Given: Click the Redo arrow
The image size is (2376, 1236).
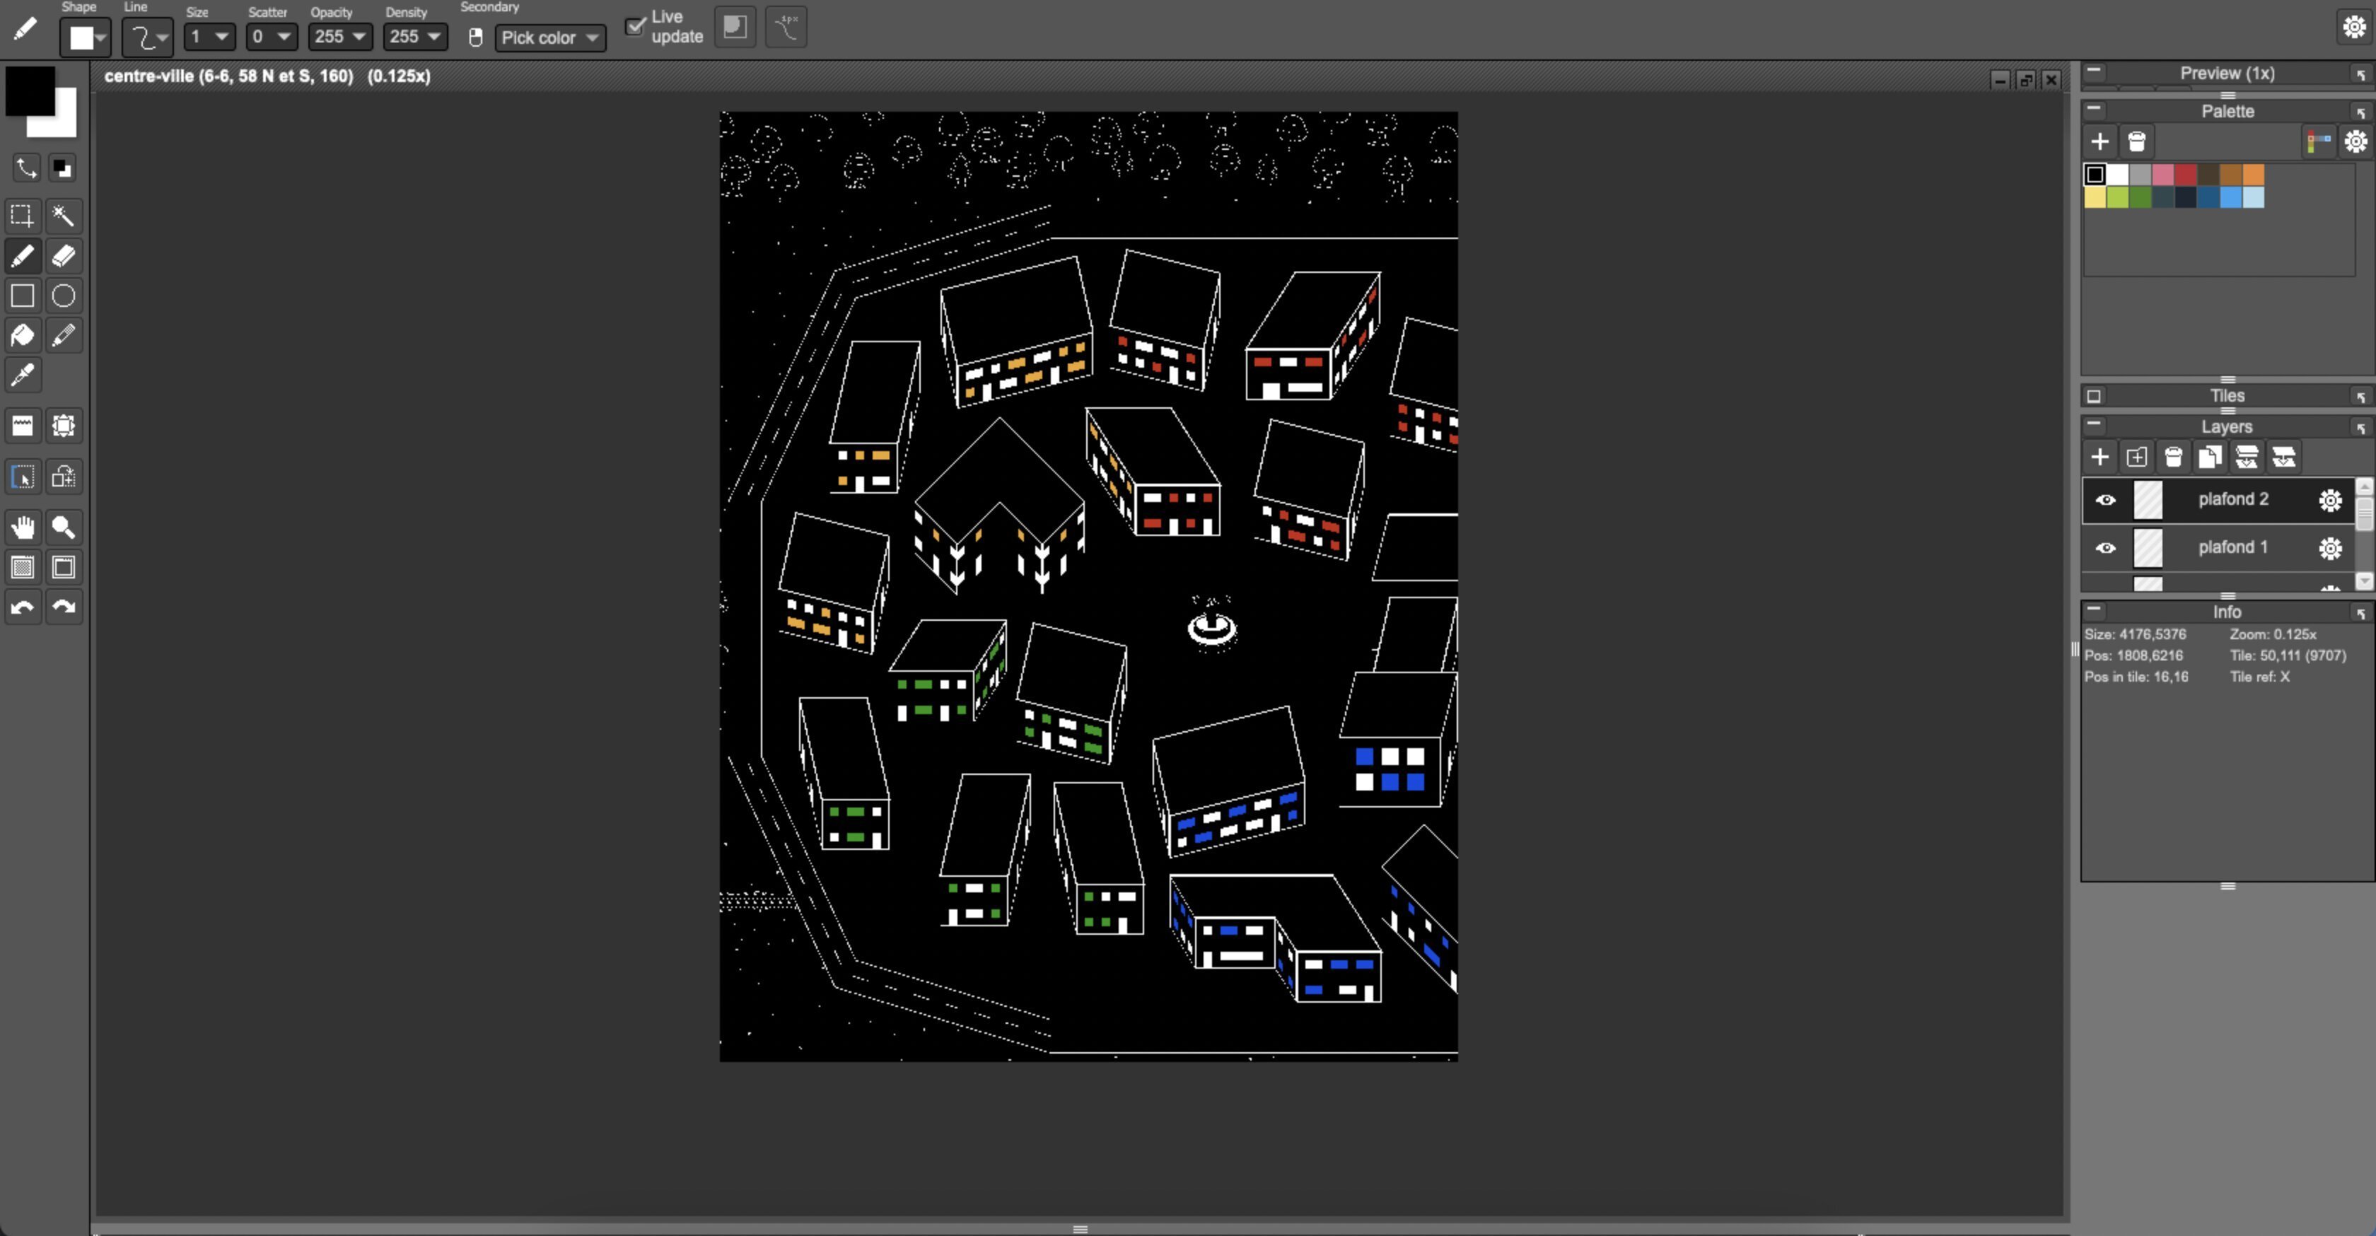Looking at the screenshot, I should pyautogui.click(x=63, y=607).
